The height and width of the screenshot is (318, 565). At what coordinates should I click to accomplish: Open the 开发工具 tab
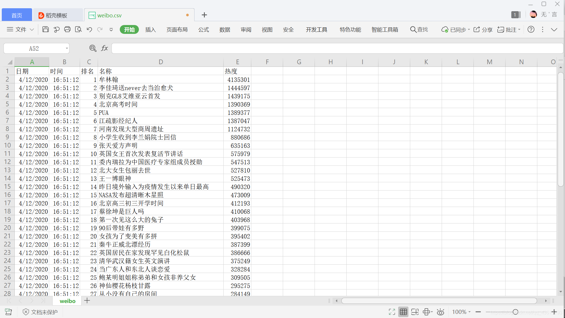click(x=316, y=29)
